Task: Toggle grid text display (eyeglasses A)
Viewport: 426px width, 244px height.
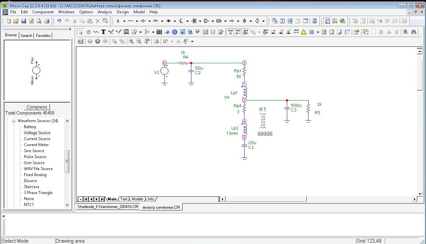Action: click(x=230, y=32)
